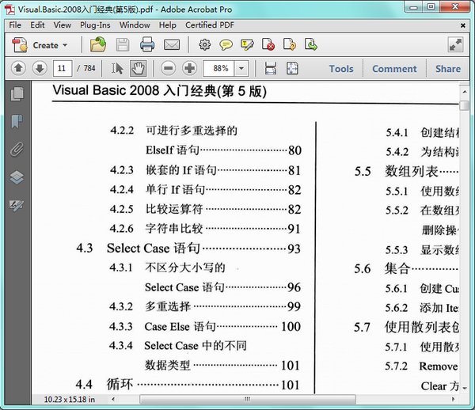Open the Tools pane
The image size is (475, 410).
[x=341, y=69]
